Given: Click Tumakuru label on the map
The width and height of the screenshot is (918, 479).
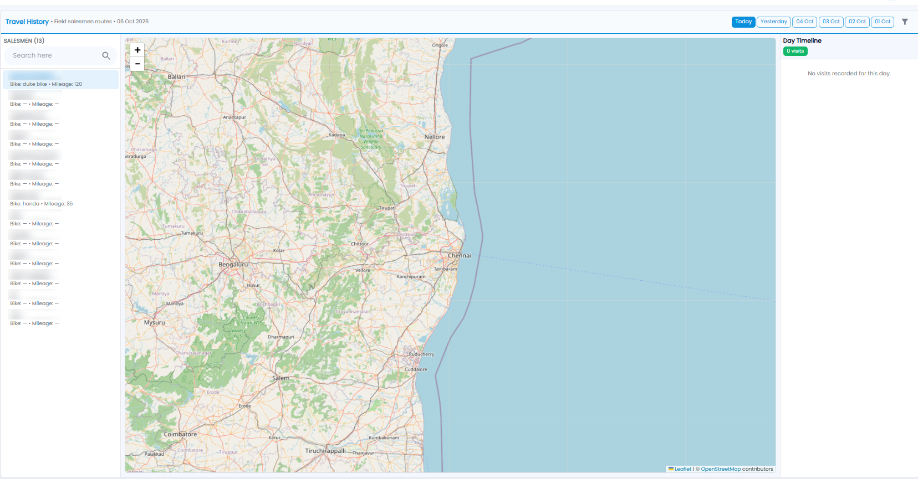Looking at the screenshot, I should 192,233.
